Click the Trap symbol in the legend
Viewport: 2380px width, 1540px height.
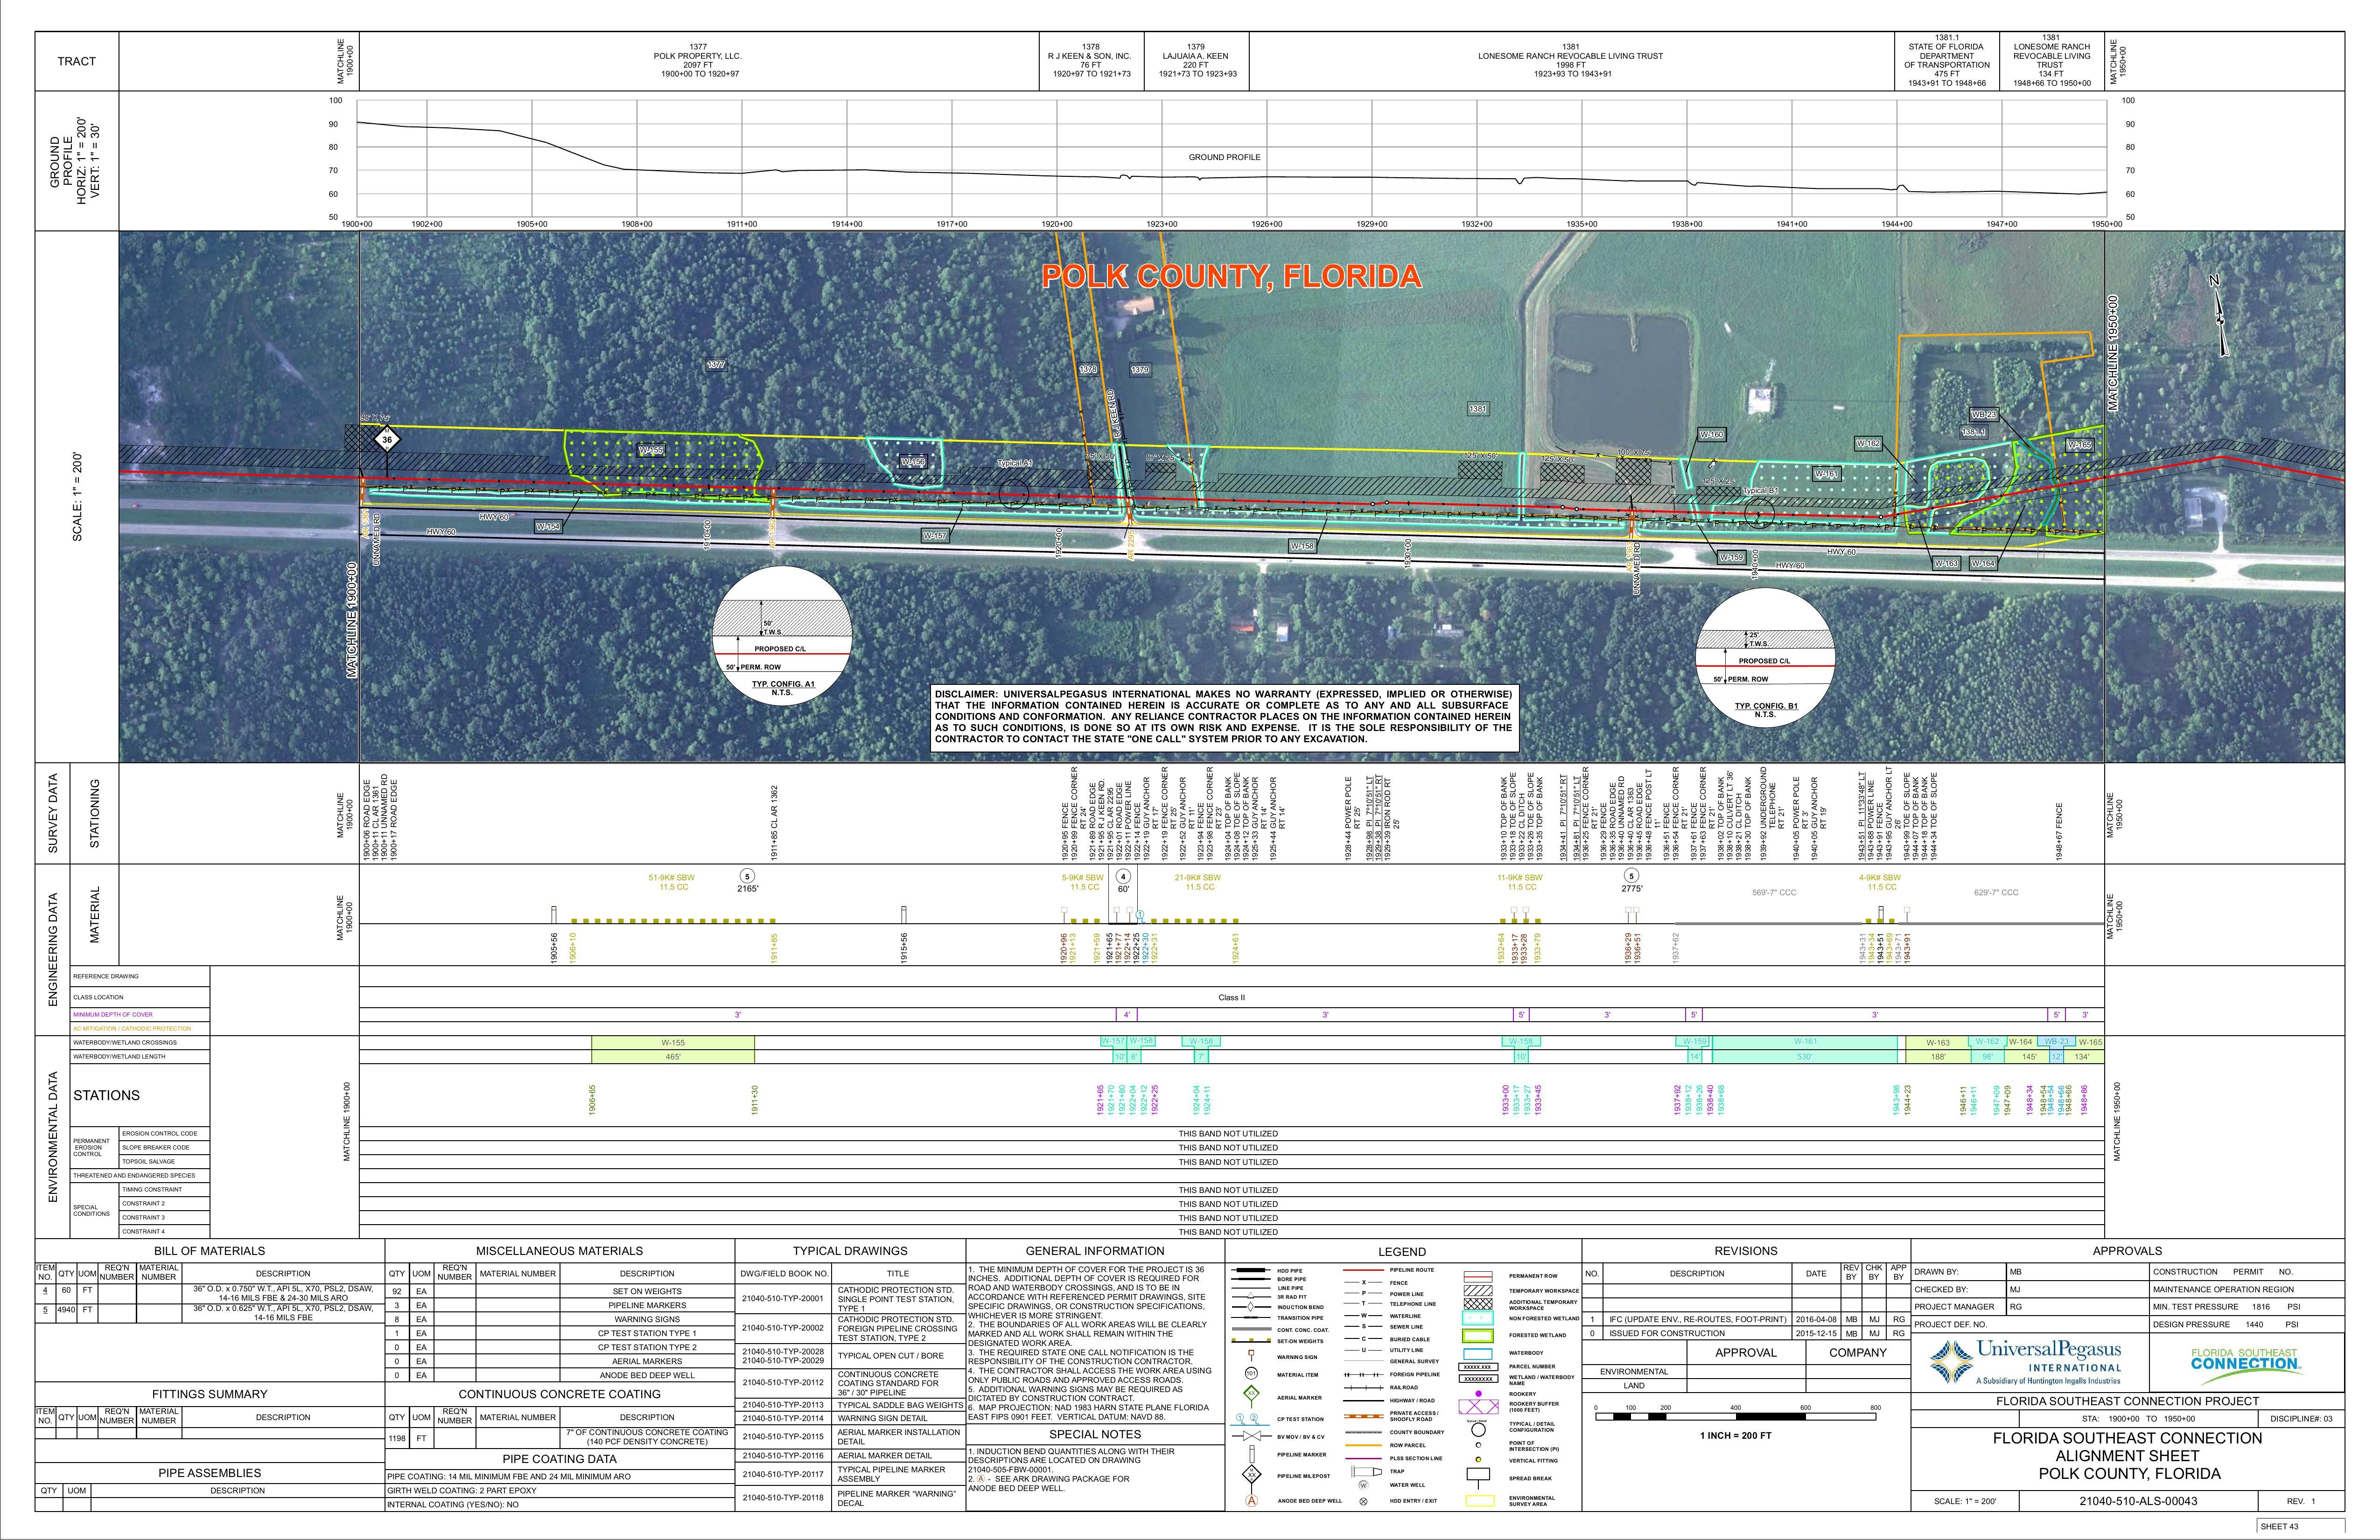point(1367,1472)
